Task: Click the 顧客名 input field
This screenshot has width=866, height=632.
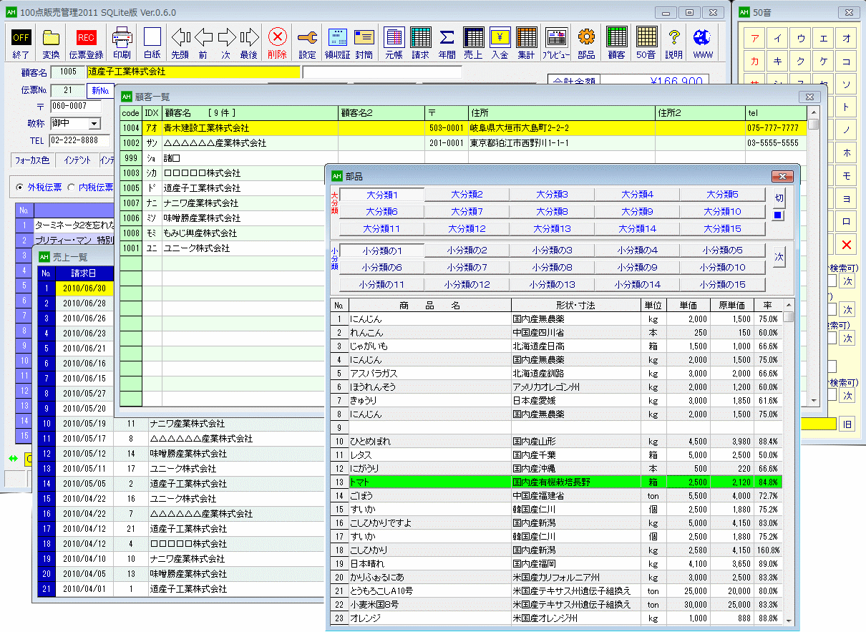Action: click(x=194, y=72)
